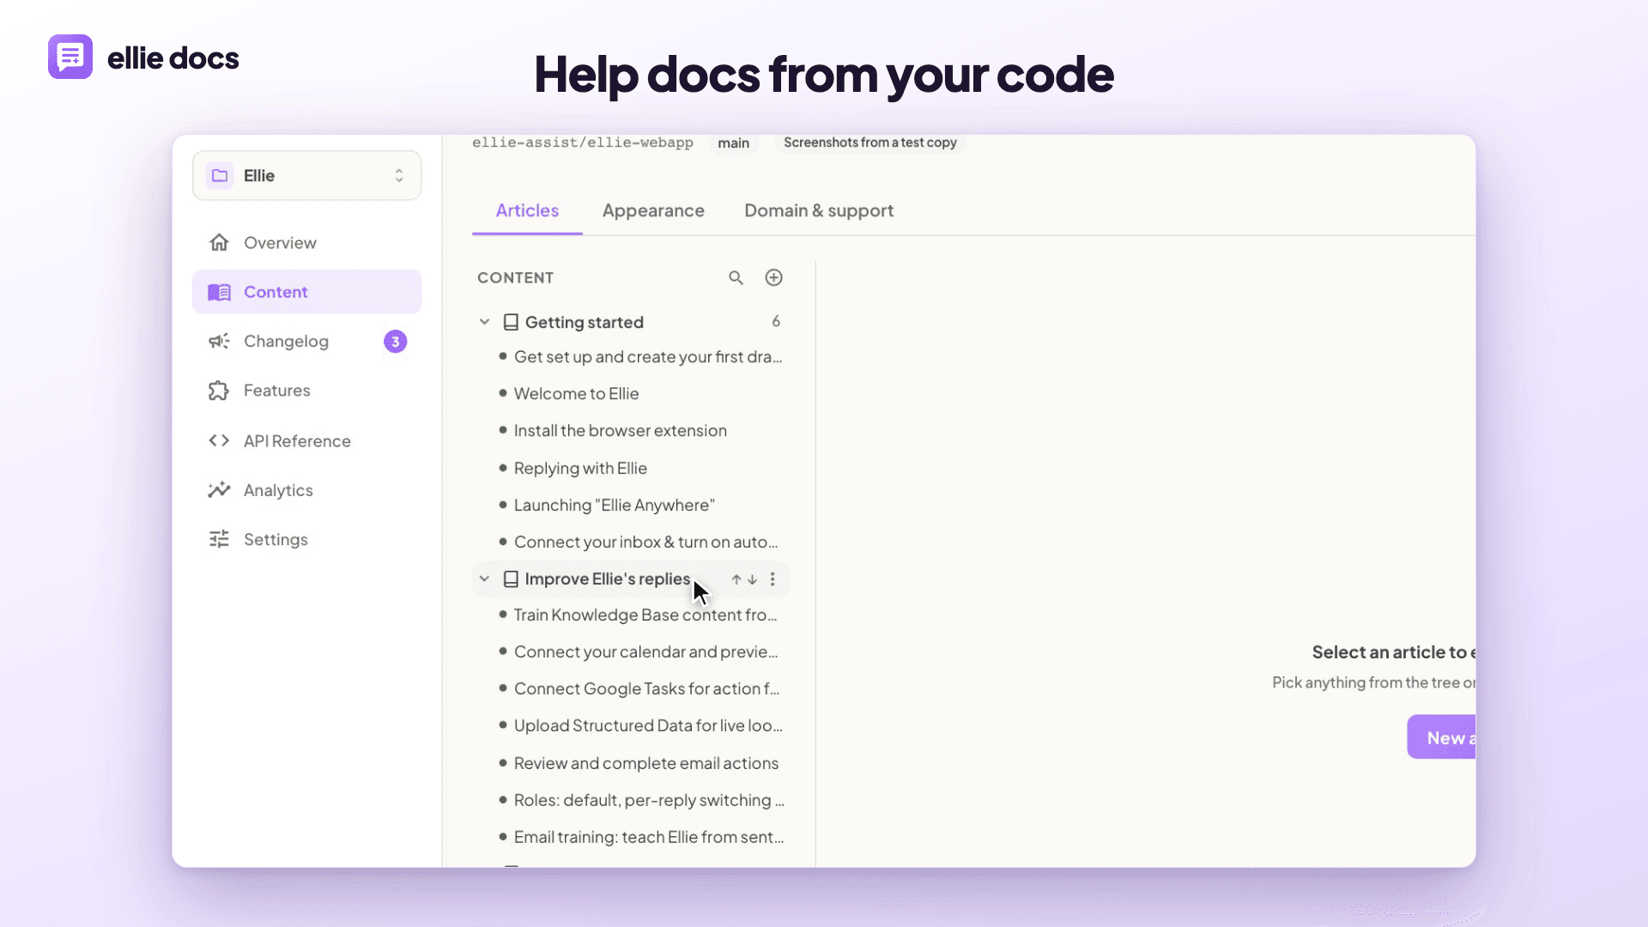
Task: Open the Ellie project selector dropdown
Action: [x=307, y=175]
